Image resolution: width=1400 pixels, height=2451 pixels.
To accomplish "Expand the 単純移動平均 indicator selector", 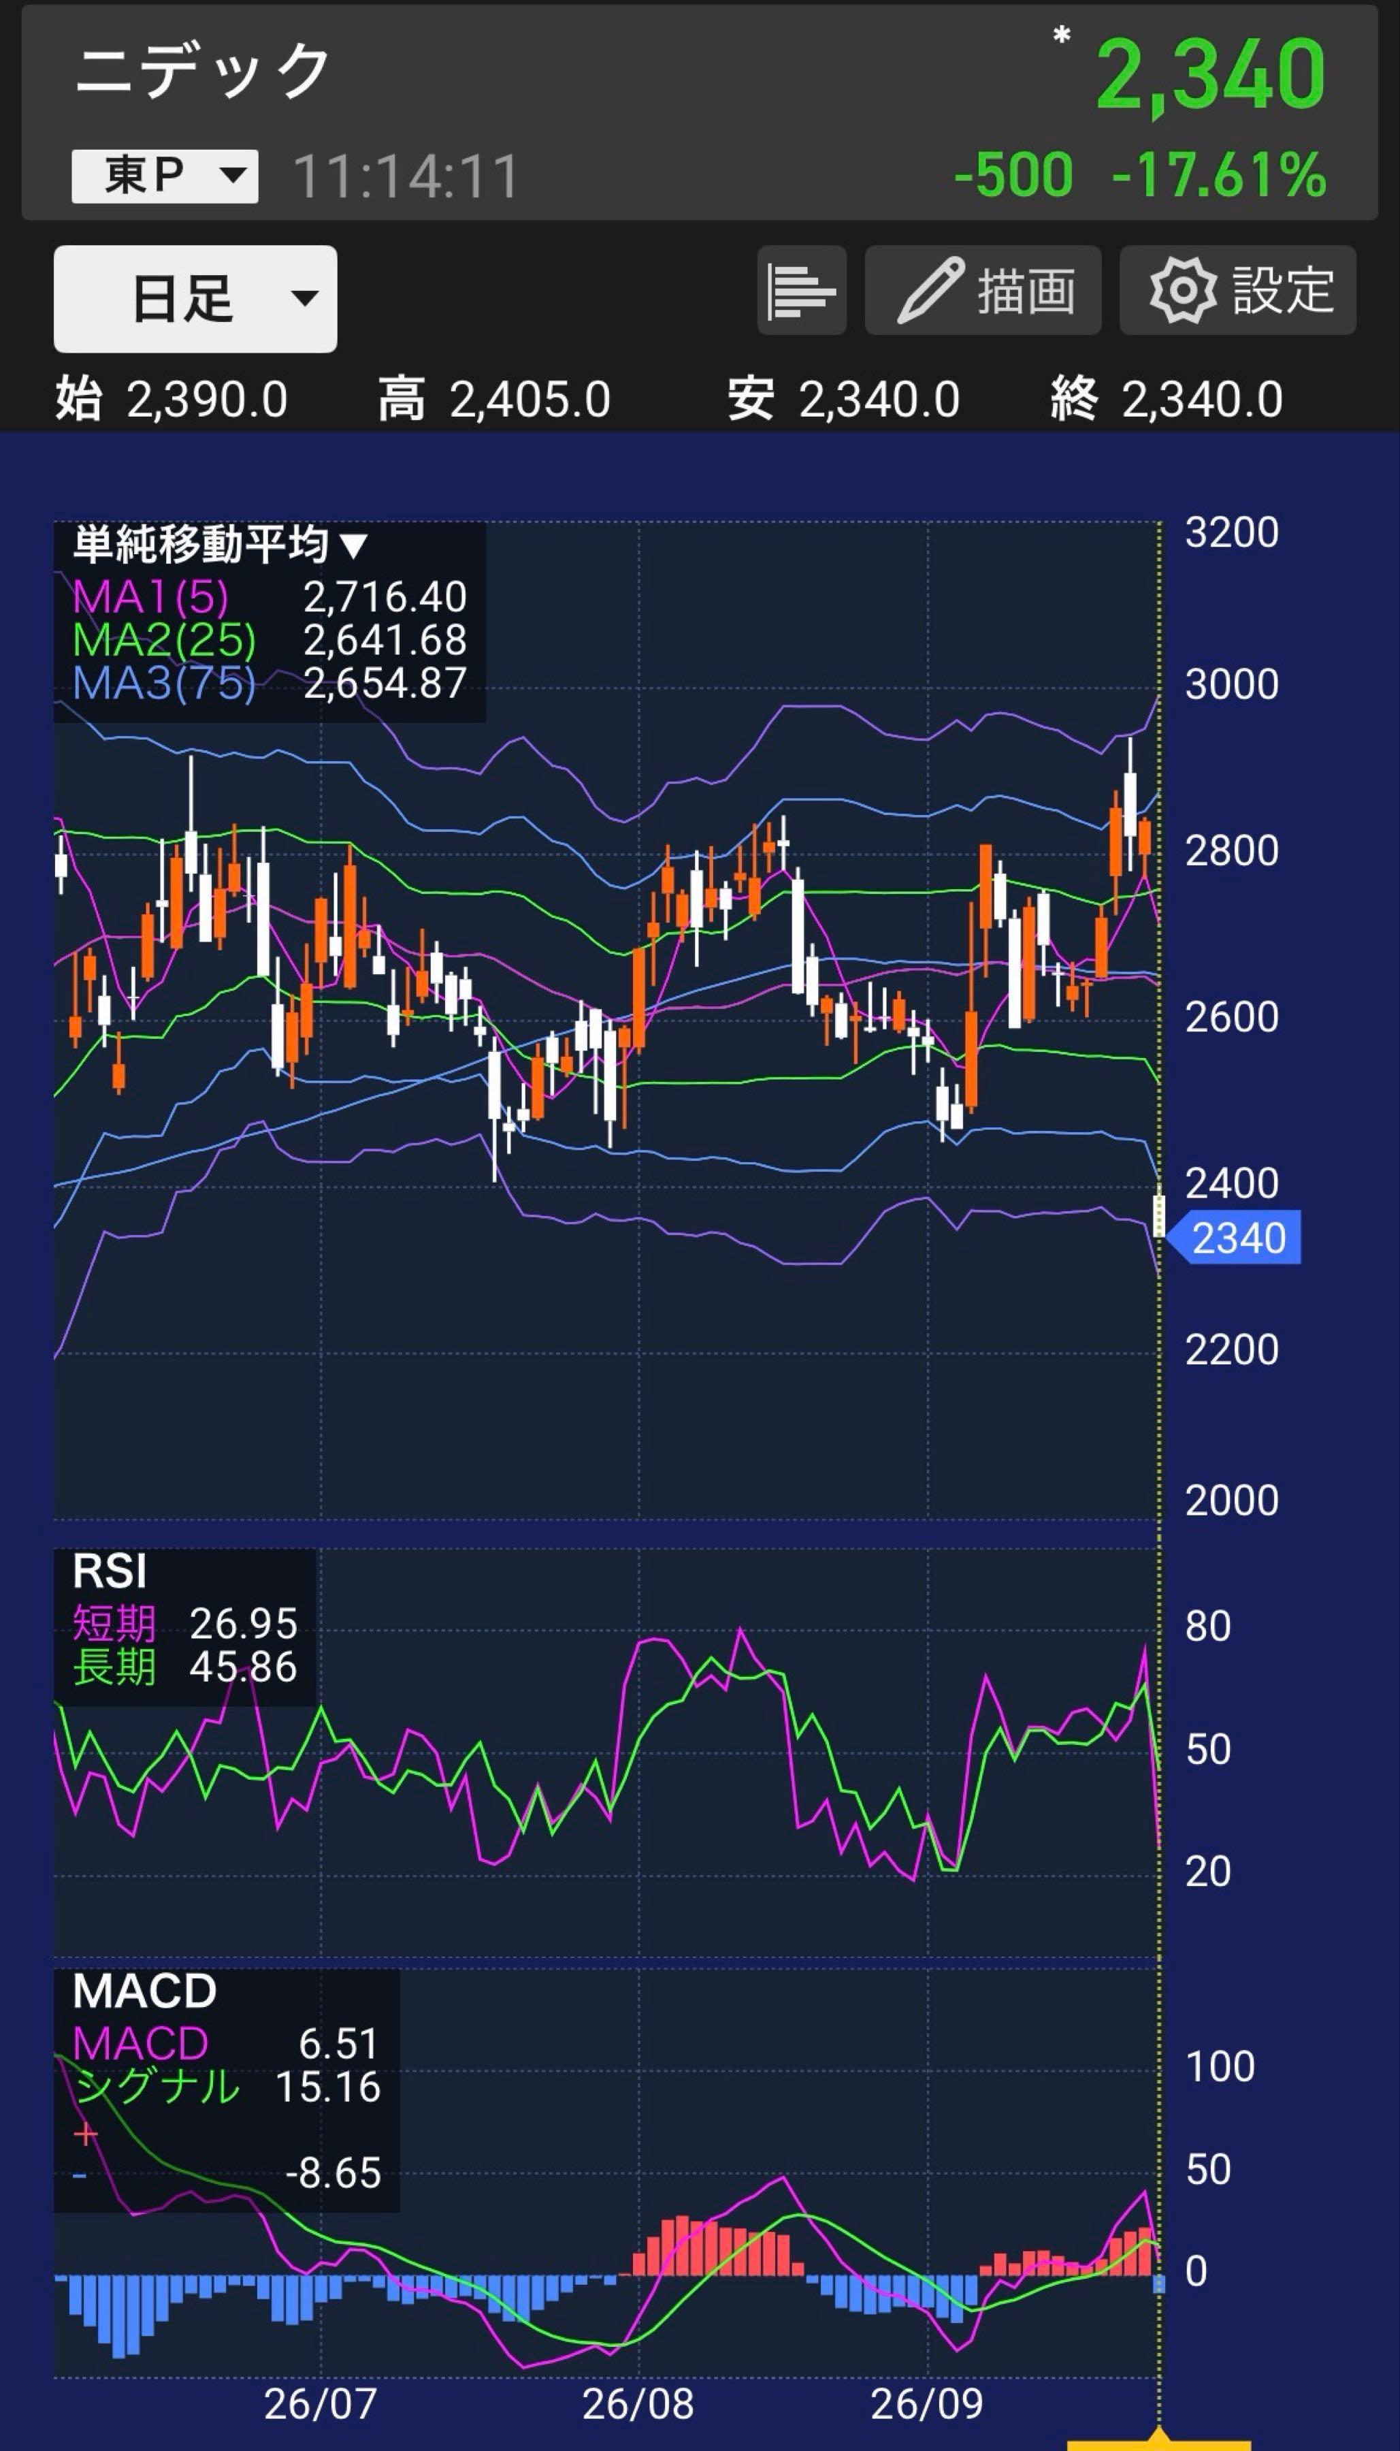I will pos(221,545).
